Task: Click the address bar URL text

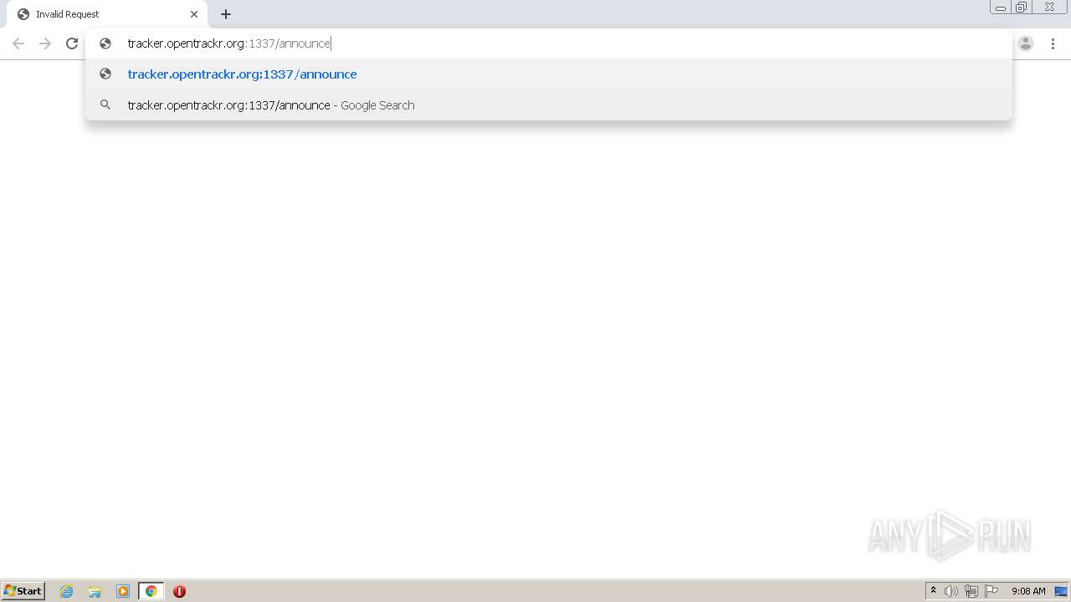Action: point(229,43)
